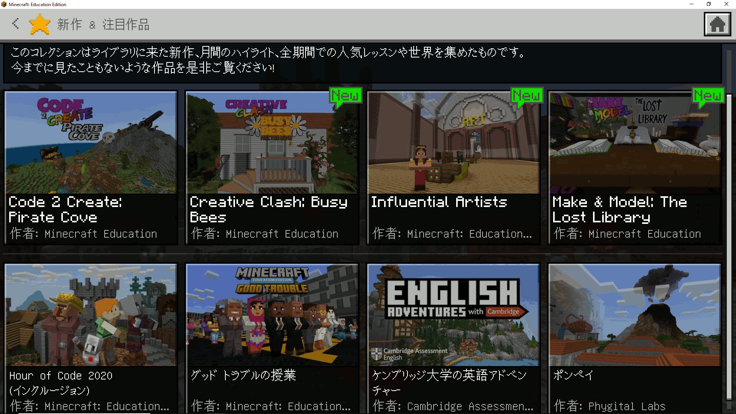Click the Minecraft app icon in title bar

click(x=4, y=4)
